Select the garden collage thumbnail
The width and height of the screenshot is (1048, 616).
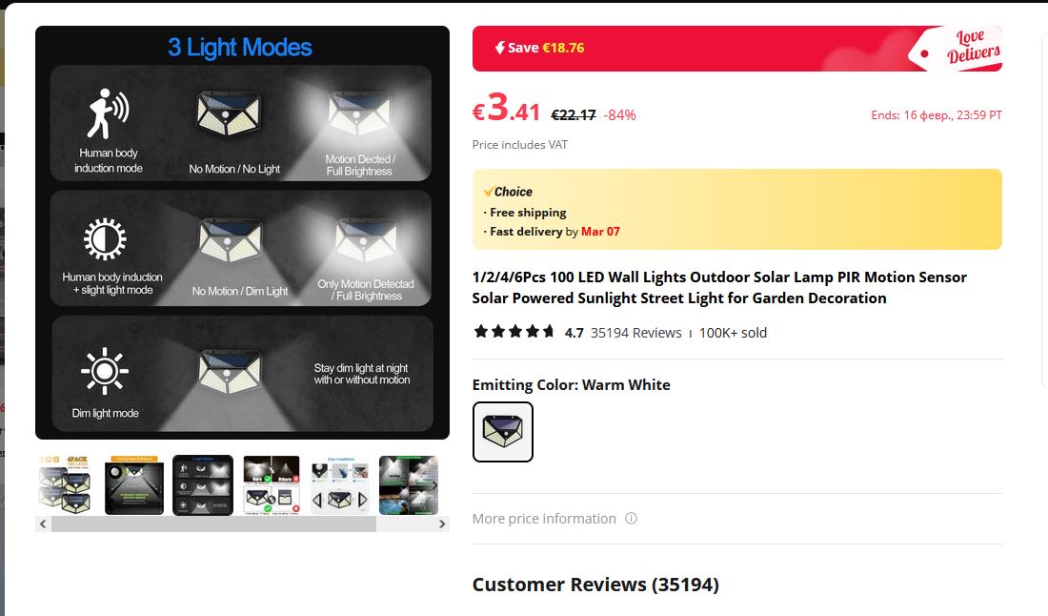(409, 485)
